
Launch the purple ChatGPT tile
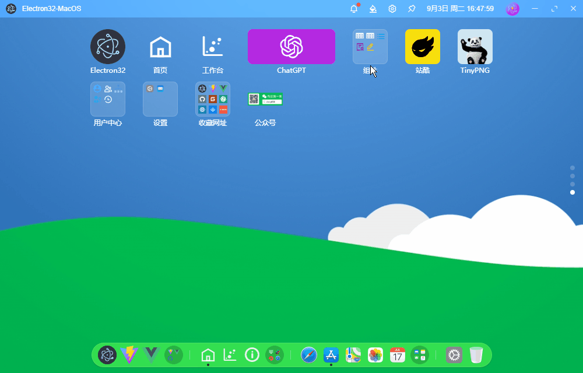pos(291,47)
